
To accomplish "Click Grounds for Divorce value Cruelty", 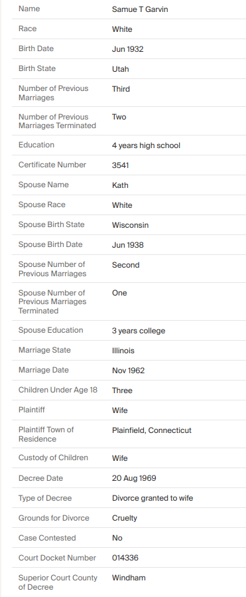I will (x=125, y=518).
